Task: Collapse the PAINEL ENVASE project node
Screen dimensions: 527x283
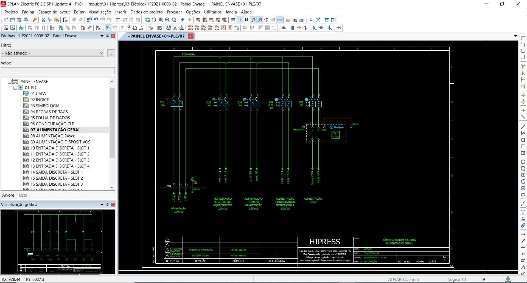Action: [x=10, y=82]
